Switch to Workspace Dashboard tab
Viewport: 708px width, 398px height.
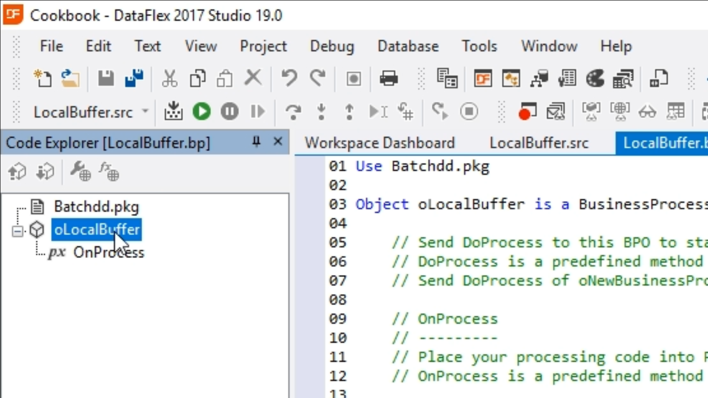[x=380, y=143]
